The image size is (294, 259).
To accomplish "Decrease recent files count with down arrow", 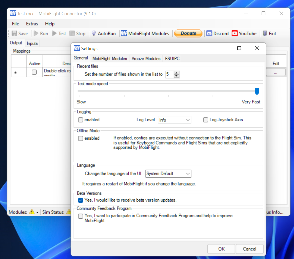I will point(177,76).
